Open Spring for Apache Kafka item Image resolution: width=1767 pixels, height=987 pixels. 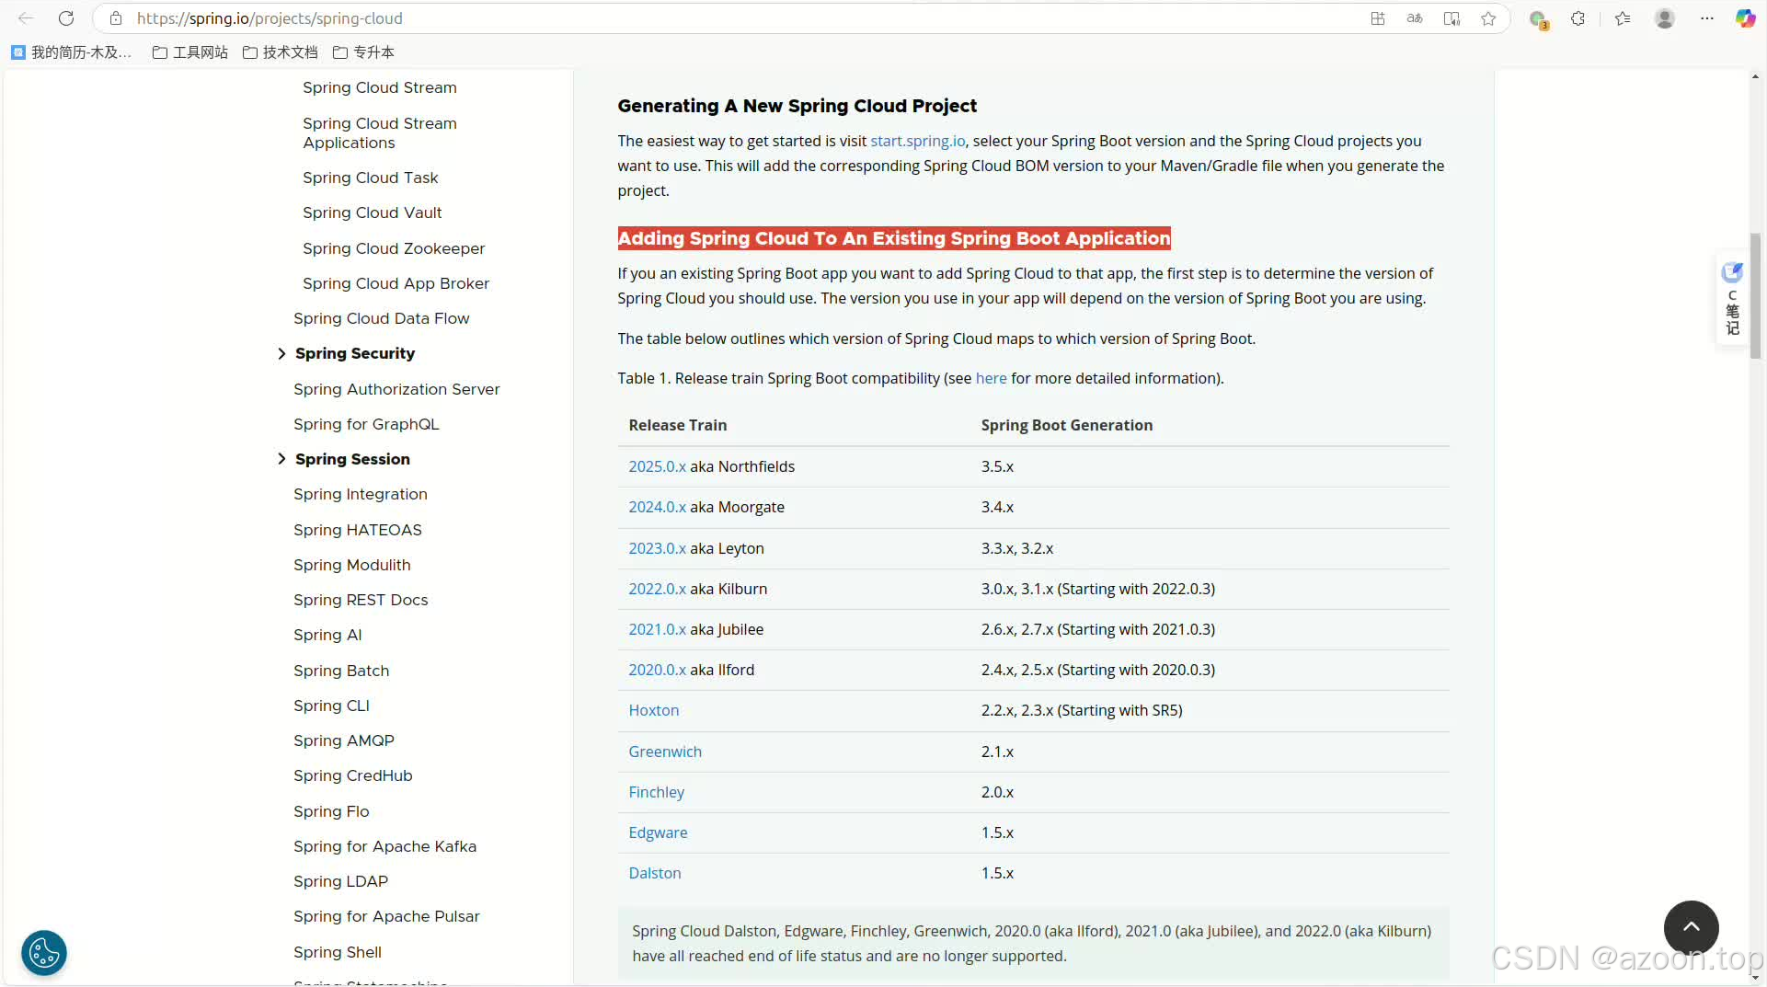click(384, 846)
